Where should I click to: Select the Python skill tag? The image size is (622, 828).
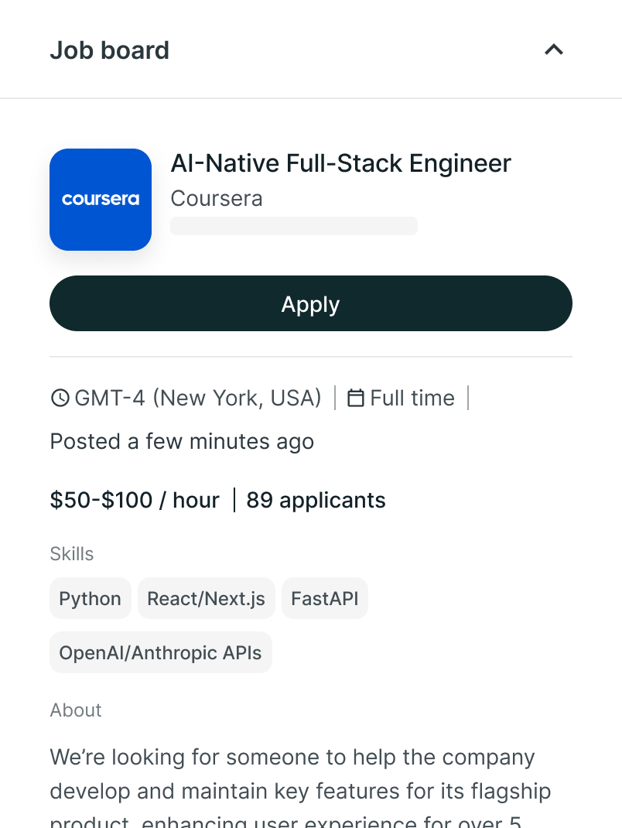[x=91, y=598]
